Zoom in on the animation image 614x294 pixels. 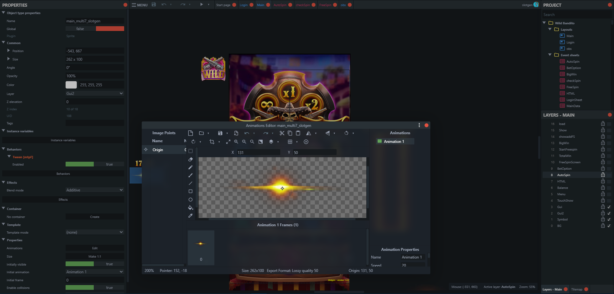click(x=236, y=142)
